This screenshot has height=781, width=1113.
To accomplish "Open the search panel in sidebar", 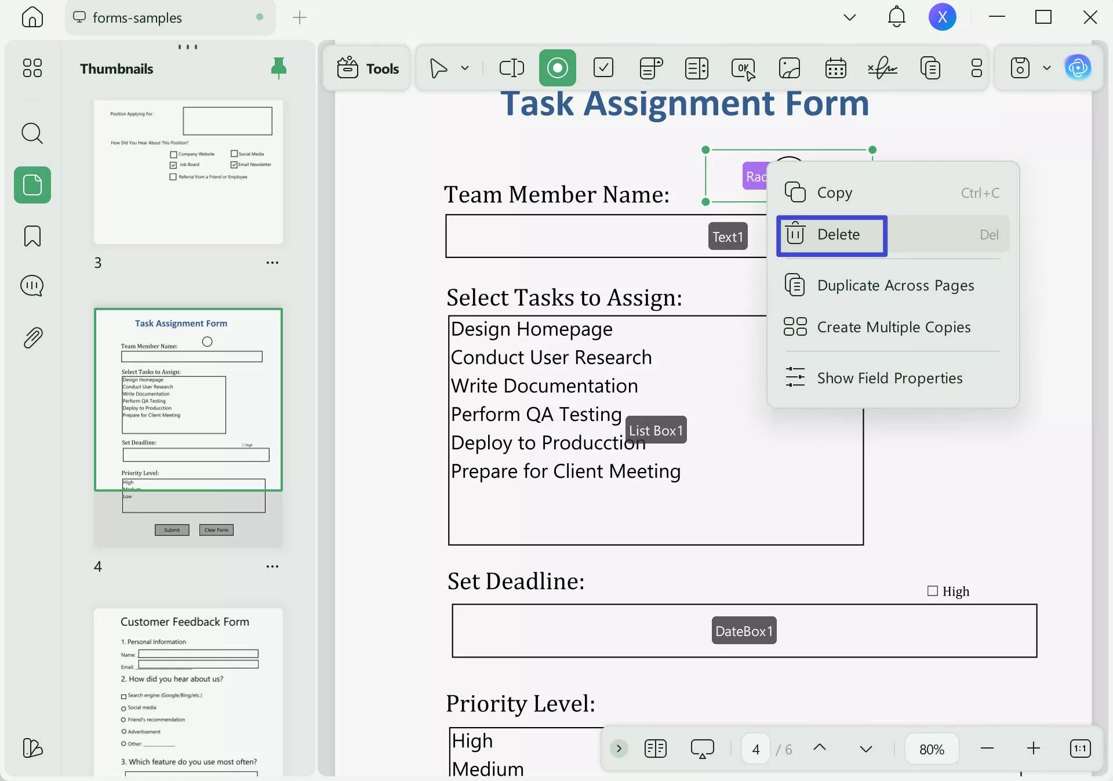I will (32, 133).
